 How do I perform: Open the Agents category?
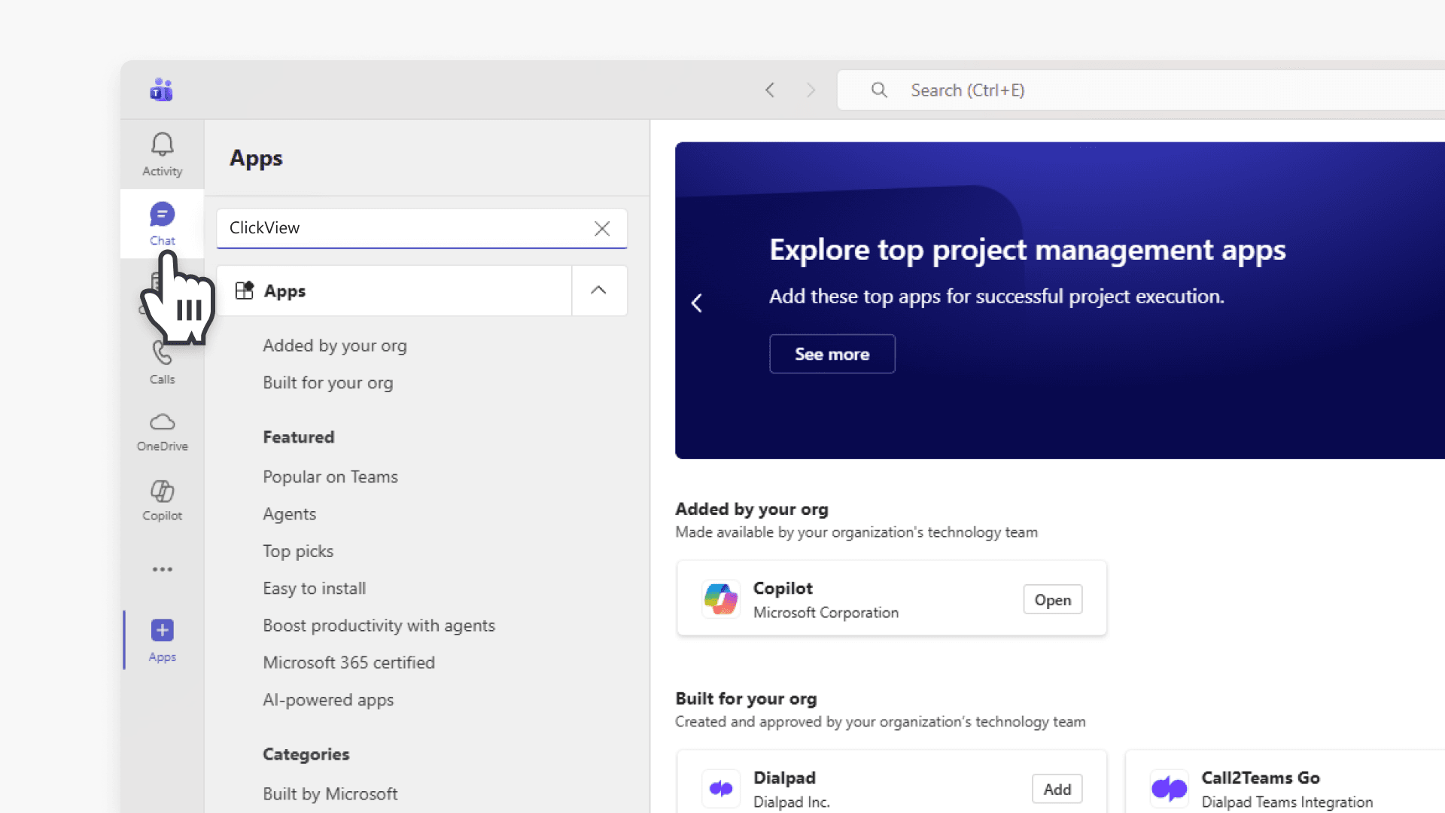tap(289, 514)
